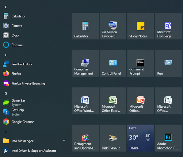Image resolution: width=183 pixels, height=157 pixels.
Task: Open Microsoft FrontPage tile
Action: (168, 26)
